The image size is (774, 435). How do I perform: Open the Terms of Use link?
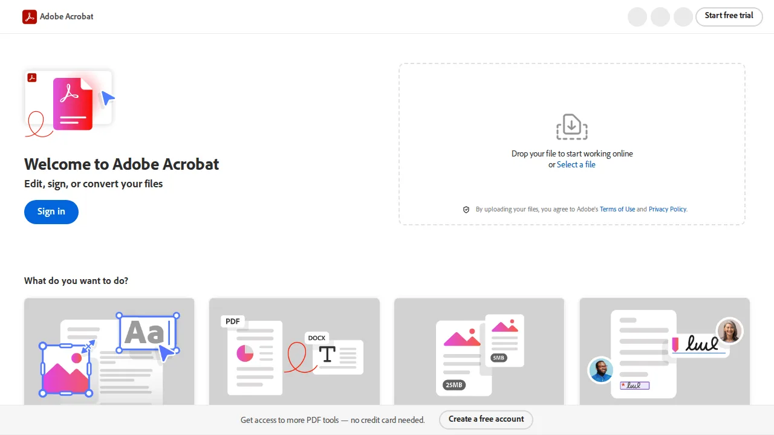617,209
